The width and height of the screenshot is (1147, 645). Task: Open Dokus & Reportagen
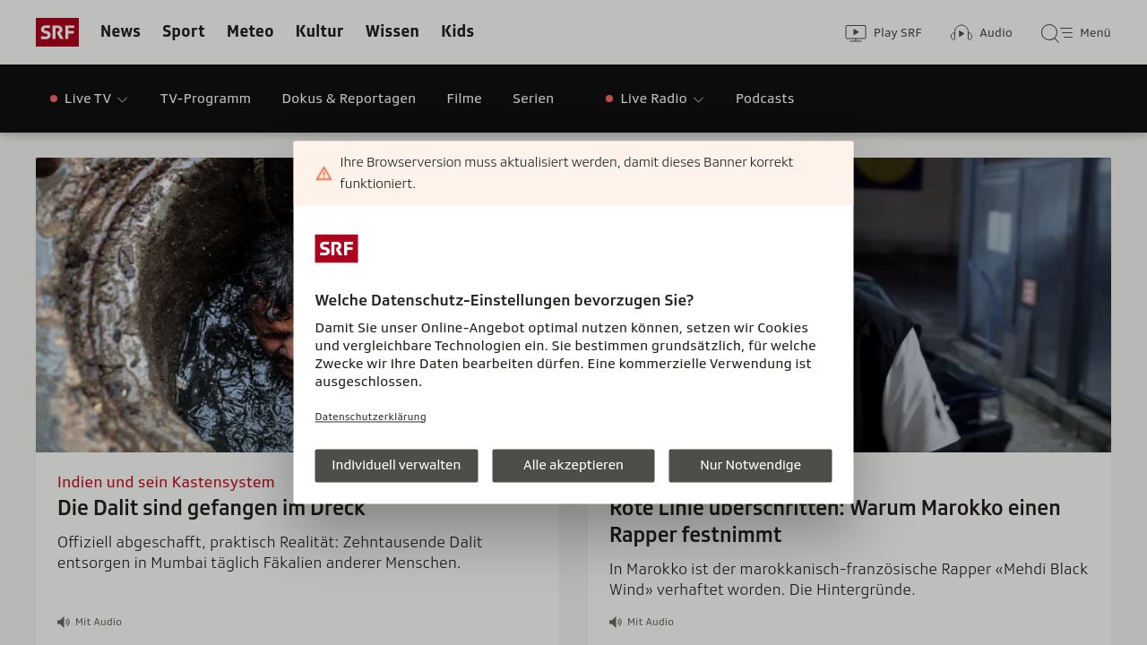pos(349,99)
